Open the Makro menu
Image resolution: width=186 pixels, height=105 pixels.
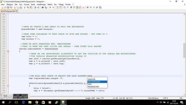pyautogui.click(x=50, y=4)
